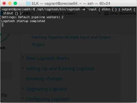Expand Setting Up and Running Logstash section
The height and width of the screenshot is (103, 137).
(23, 68)
